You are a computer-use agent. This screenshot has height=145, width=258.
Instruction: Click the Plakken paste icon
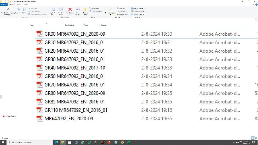tap(25, 10)
